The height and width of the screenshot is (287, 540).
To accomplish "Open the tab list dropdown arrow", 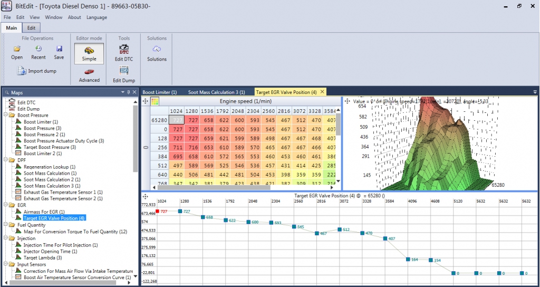I will click(x=535, y=92).
